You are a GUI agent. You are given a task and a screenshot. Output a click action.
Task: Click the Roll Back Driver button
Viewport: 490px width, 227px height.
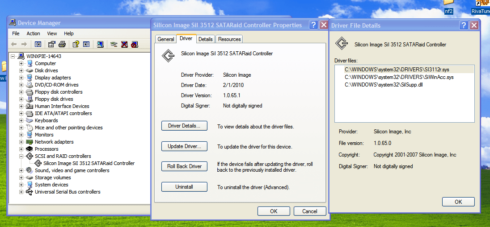coord(184,166)
